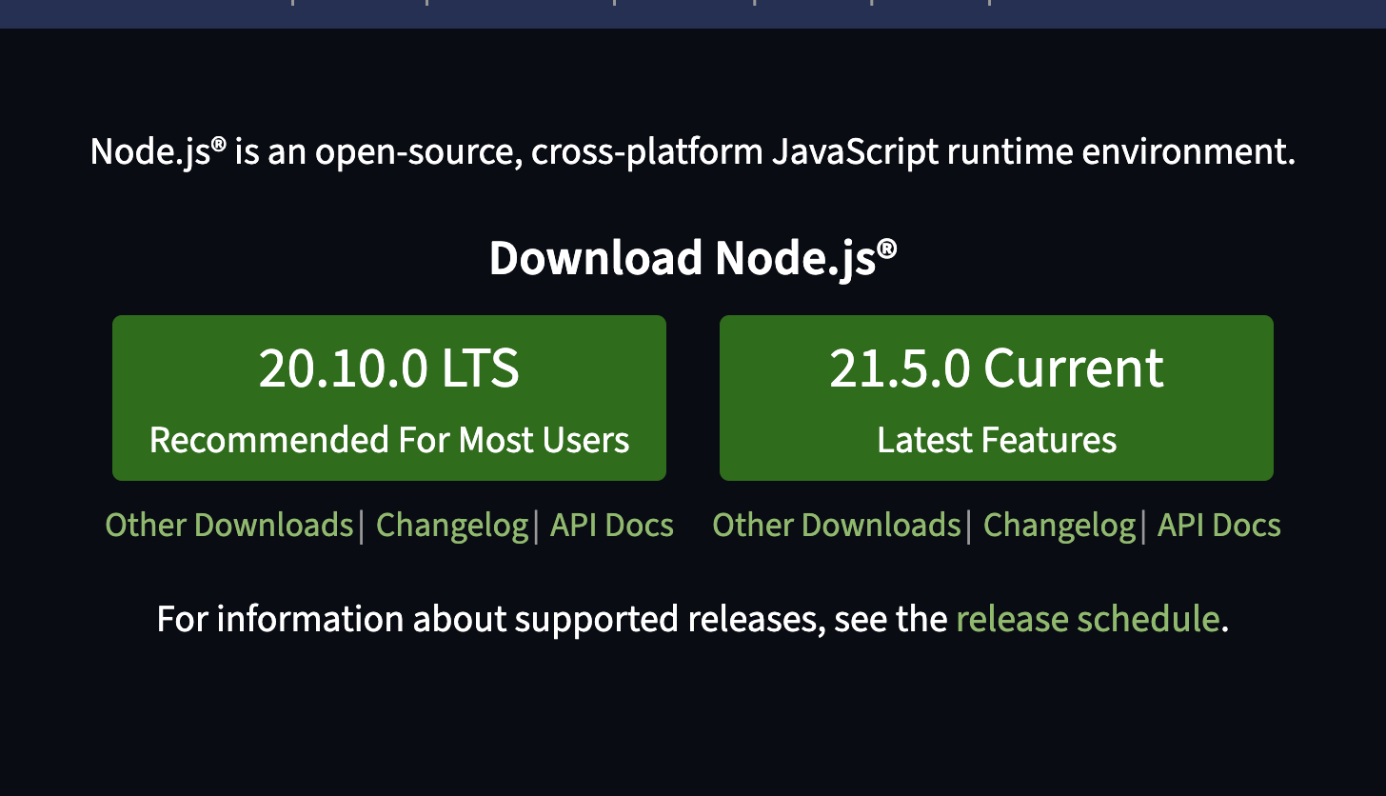This screenshot has height=796, width=1386.
Task: Follow the release schedule link
Action: click(1087, 619)
